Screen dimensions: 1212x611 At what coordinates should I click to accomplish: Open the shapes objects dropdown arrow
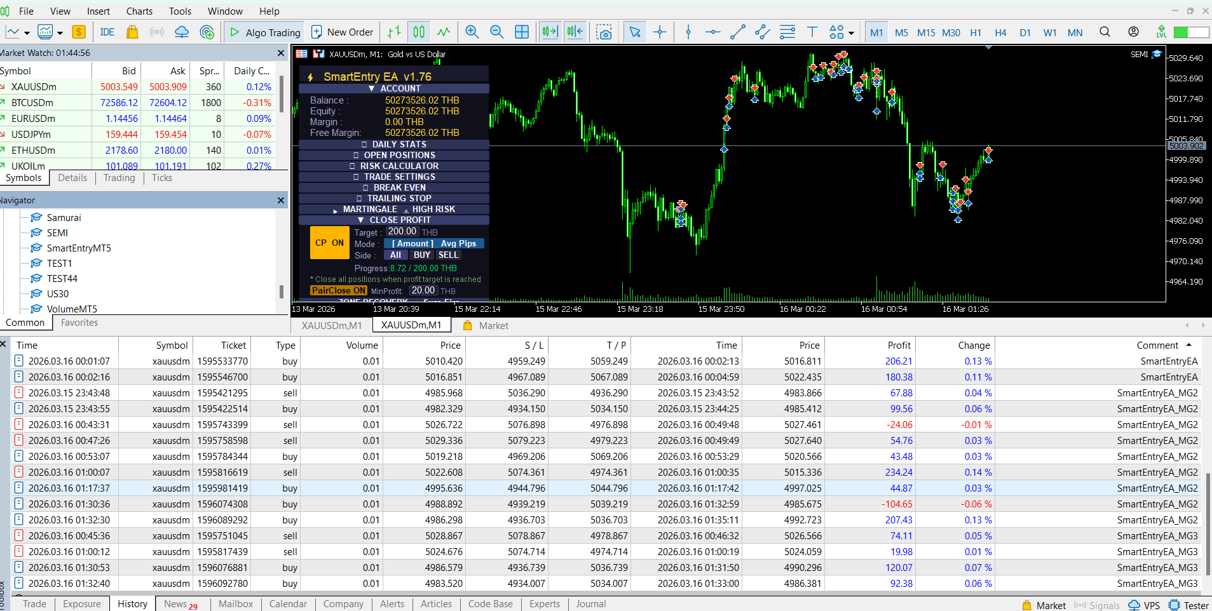tap(851, 33)
